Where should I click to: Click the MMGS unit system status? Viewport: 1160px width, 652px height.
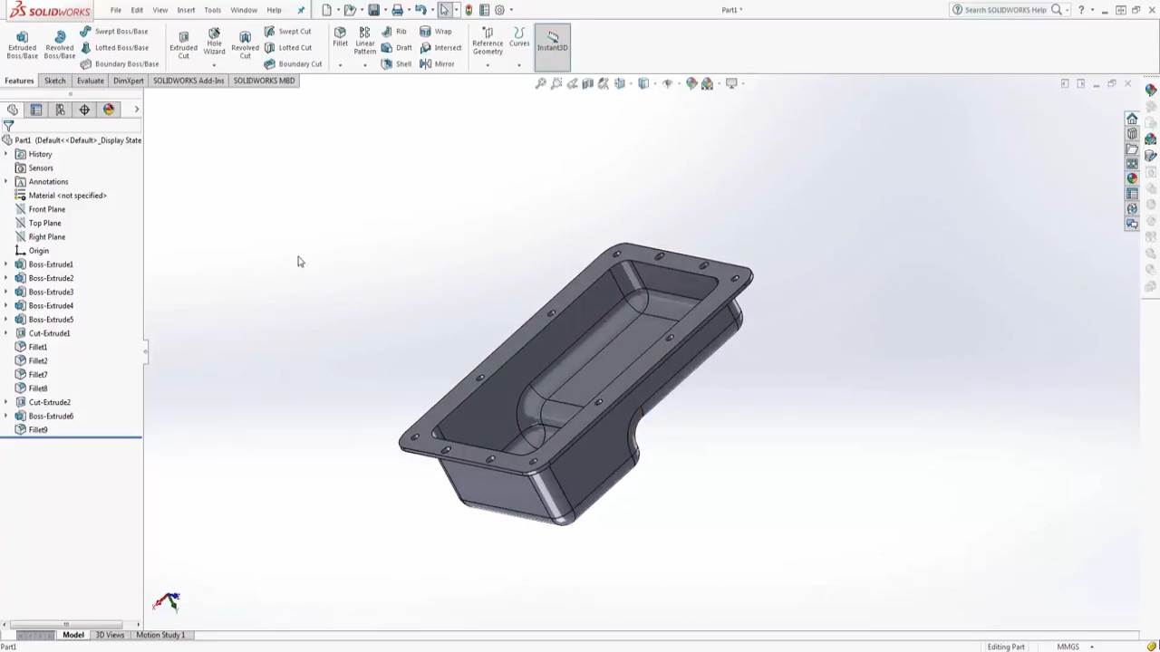[x=1068, y=647]
